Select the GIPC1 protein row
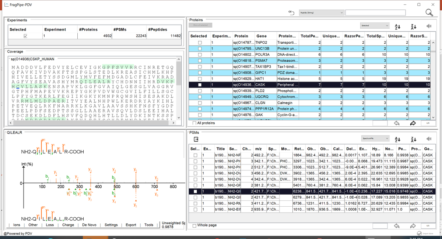The height and width of the screenshot is (239, 442). click(310, 73)
